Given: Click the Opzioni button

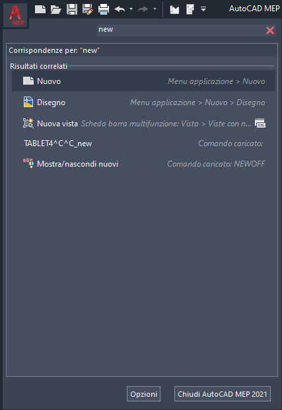Looking at the screenshot, I should coord(143,393).
